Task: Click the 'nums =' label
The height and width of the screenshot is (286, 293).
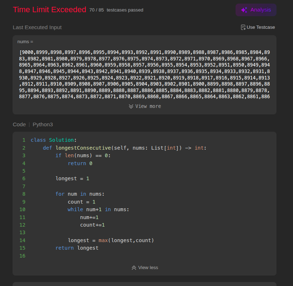Action: point(25,42)
